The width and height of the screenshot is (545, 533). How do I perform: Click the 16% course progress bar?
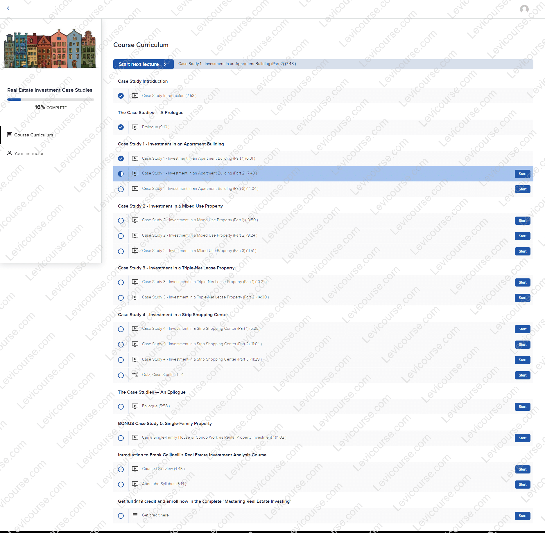coord(51,100)
